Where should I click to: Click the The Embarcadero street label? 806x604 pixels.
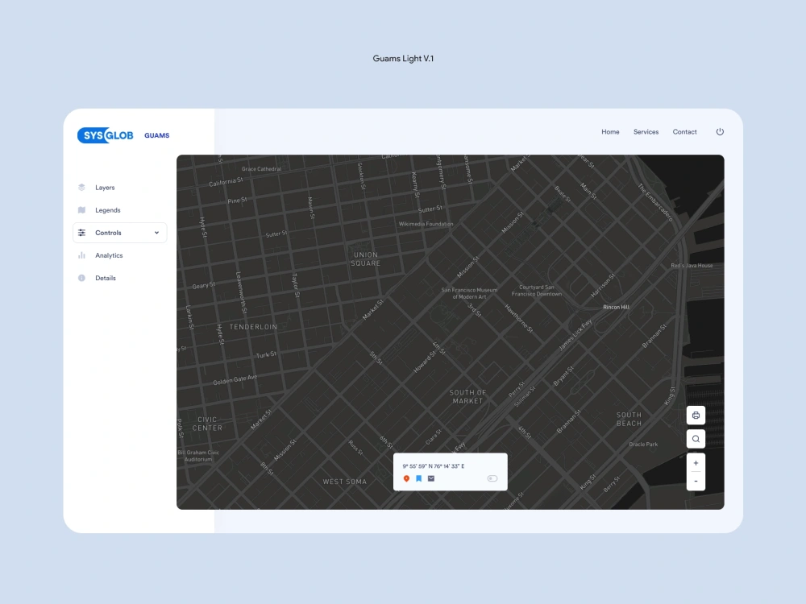pos(654,202)
